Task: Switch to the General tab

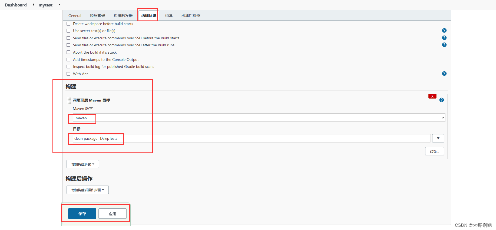Action: [x=75, y=16]
